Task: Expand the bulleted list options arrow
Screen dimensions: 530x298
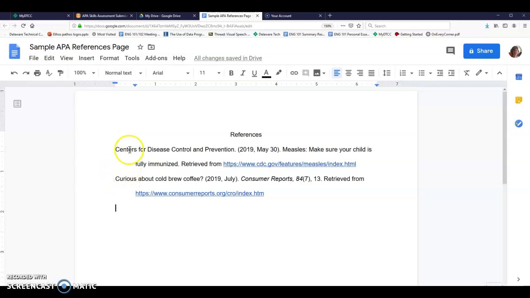Action: coord(430,73)
